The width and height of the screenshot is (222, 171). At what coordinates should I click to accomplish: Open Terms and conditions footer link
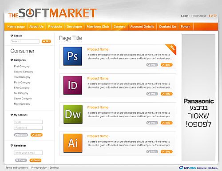[x=17, y=168]
